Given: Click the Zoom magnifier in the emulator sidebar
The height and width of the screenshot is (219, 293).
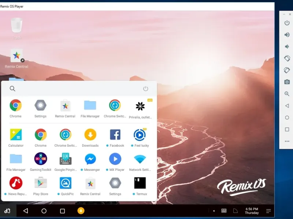Looking at the screenshot, I should [287, 94].
